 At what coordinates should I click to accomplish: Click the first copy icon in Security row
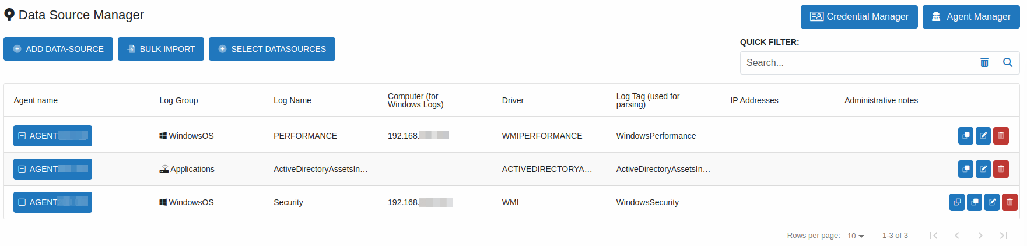[x=957, y=202]
